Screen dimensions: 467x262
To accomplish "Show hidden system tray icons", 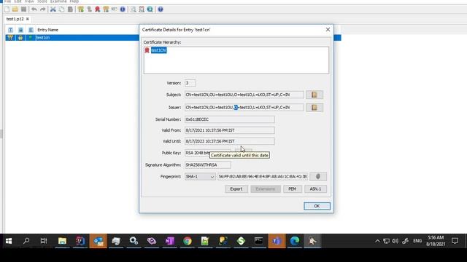I will pyautogui.click(x=377, y=241).
